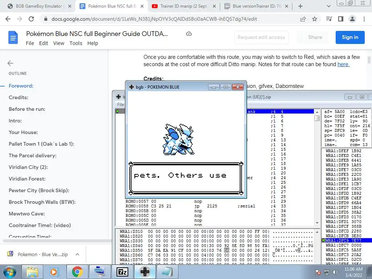Image resolution: width=372 pixels, height=279 pixels.
Task: Open the Windows Start button
Action: 9,272
